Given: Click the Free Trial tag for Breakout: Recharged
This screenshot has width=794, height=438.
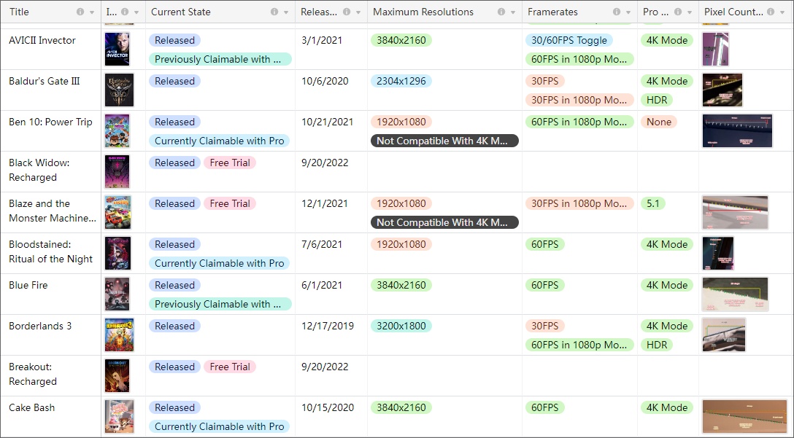Looking at the screenshot, I should 230,367.
